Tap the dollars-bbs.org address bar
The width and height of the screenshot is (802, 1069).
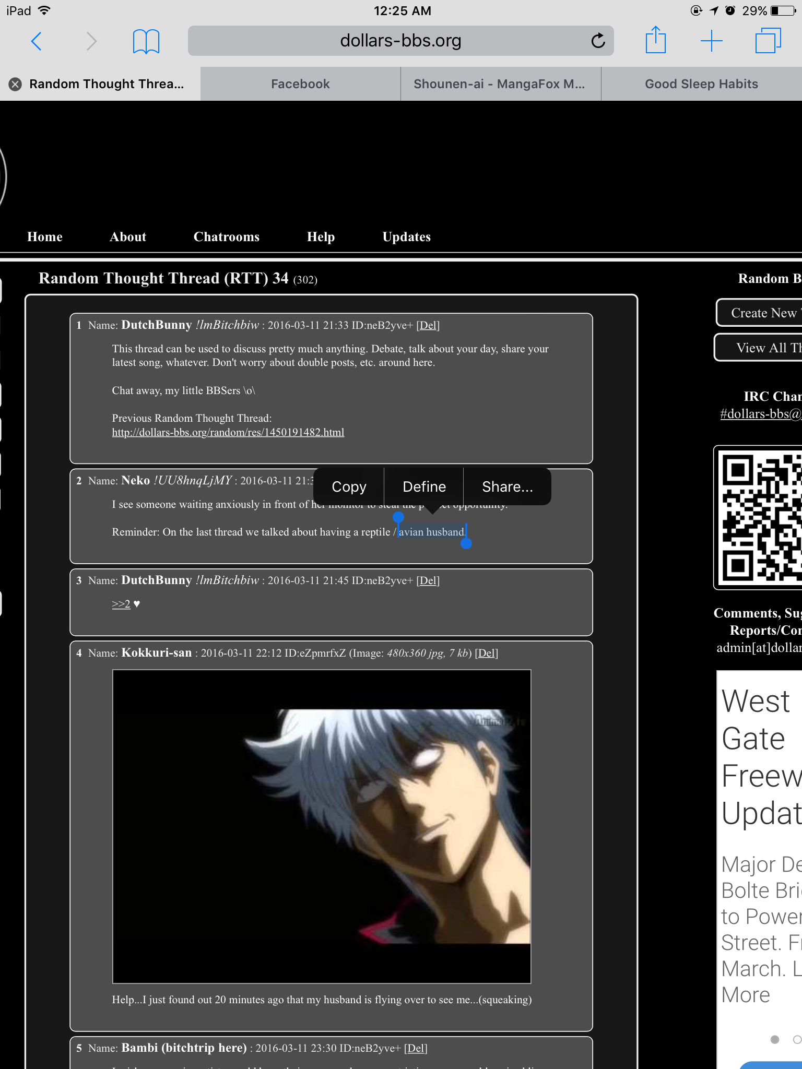coord(400,41)
